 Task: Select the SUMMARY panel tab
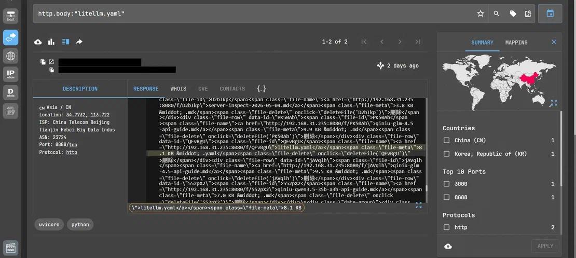[x=482, y=43]
